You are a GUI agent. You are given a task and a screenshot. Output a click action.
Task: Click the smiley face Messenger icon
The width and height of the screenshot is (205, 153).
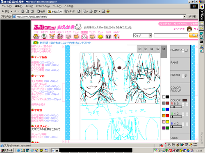click(108, 11)
